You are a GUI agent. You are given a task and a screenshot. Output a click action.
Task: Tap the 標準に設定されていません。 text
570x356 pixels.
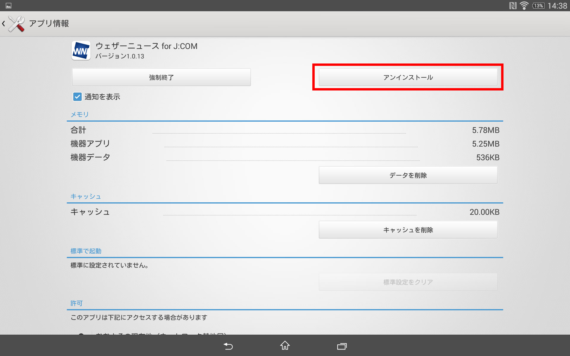pos(110,265)
